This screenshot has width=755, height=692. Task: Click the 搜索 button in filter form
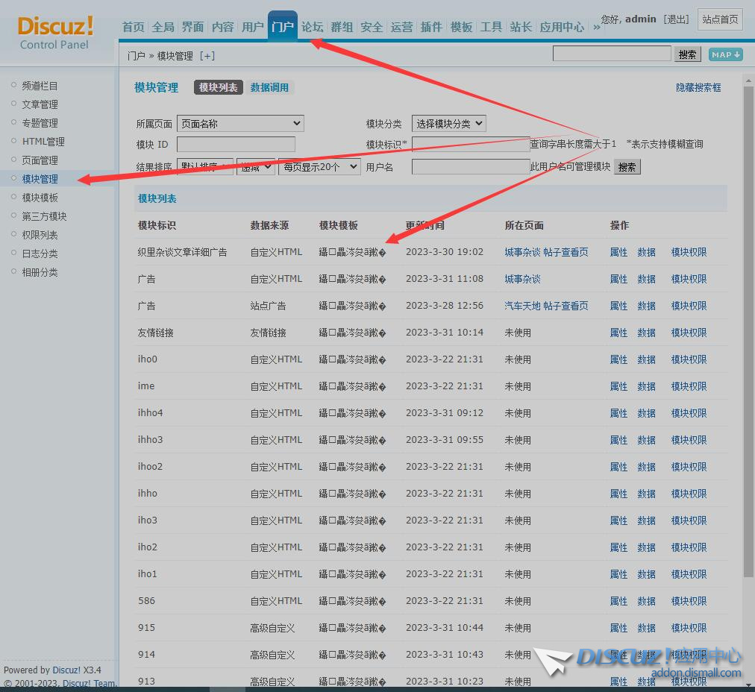tap(627, 167)
